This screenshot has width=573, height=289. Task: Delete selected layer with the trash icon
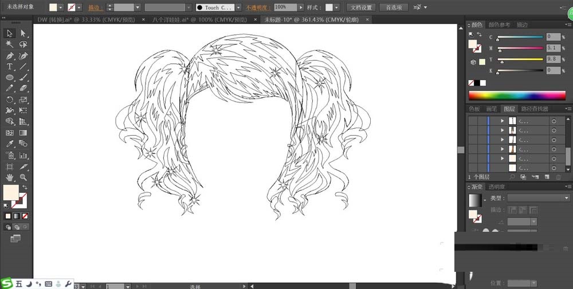click(x=559, y=177)
